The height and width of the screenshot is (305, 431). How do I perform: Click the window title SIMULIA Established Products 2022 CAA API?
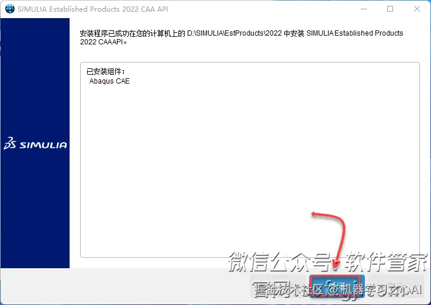93,9
